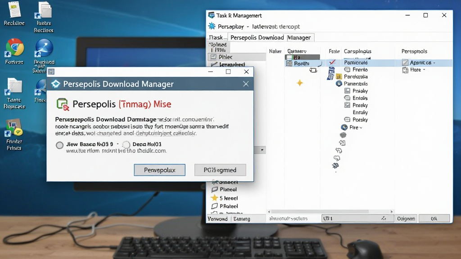Screen dimensions: 461x259
Task: Click the icon beside Prenis
Action: click(x=347, y=70)
